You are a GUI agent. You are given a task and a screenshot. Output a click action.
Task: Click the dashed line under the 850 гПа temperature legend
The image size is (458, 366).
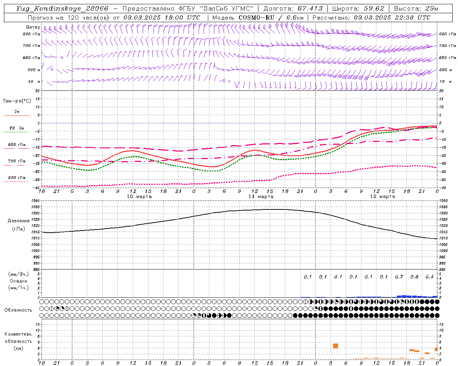[x=16, y=148]
